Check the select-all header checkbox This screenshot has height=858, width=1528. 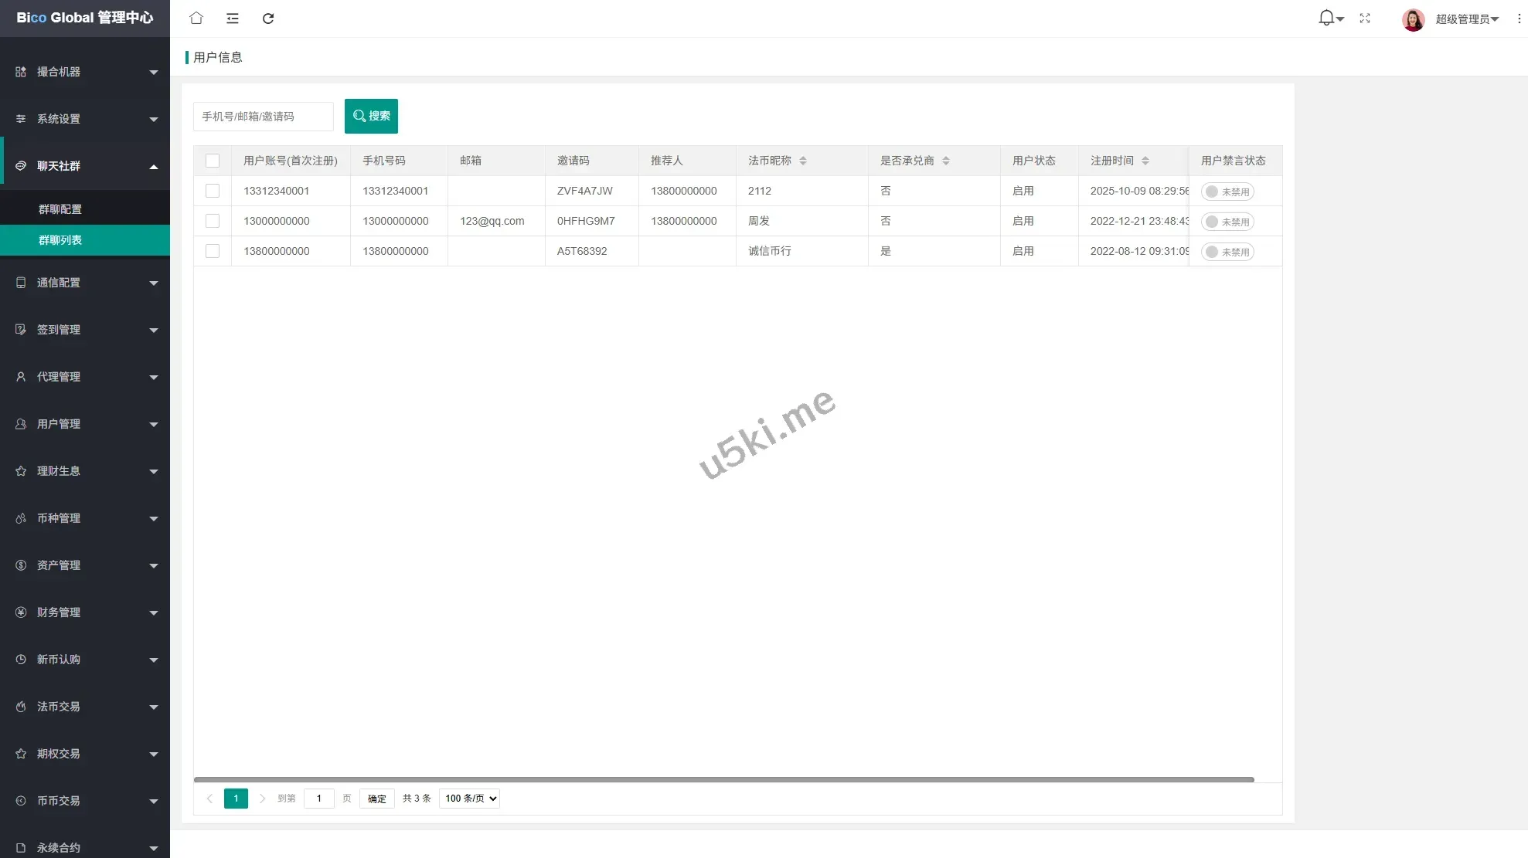213,161
